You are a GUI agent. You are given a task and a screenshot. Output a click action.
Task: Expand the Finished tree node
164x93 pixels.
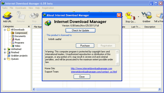pyautogui.click(x=5, y=53)
